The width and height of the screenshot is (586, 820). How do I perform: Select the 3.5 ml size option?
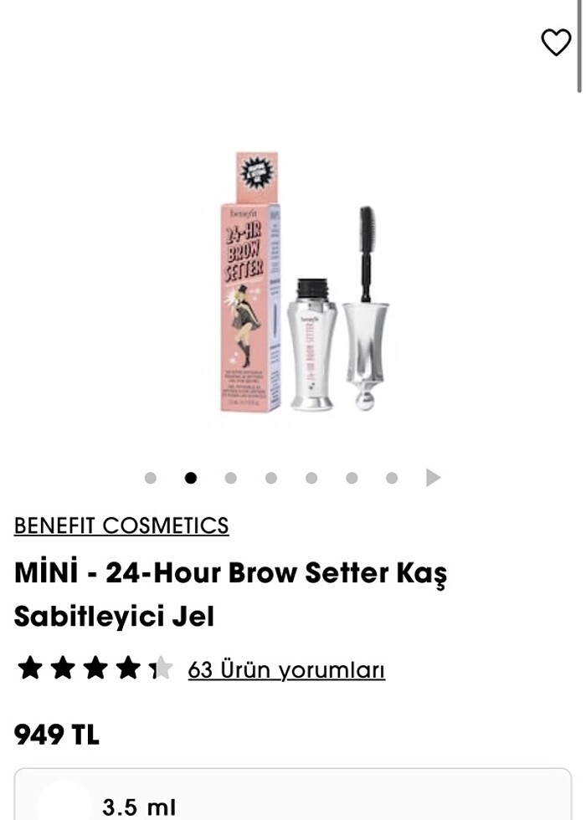point(293,794)
